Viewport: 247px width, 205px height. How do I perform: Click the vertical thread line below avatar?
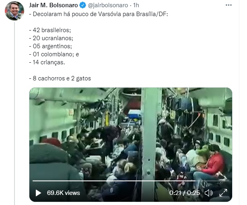click(x=14, y=113)
